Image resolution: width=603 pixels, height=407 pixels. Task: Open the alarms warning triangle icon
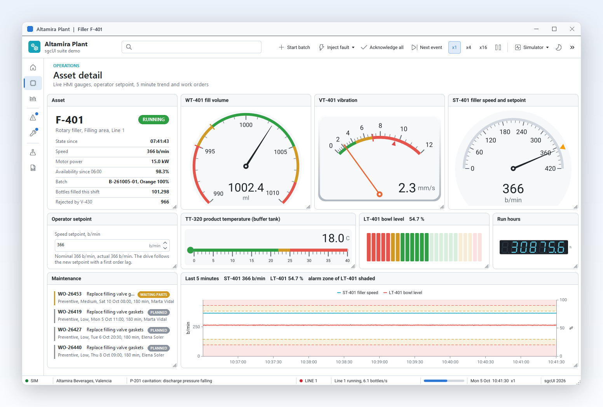pos(33,117)
